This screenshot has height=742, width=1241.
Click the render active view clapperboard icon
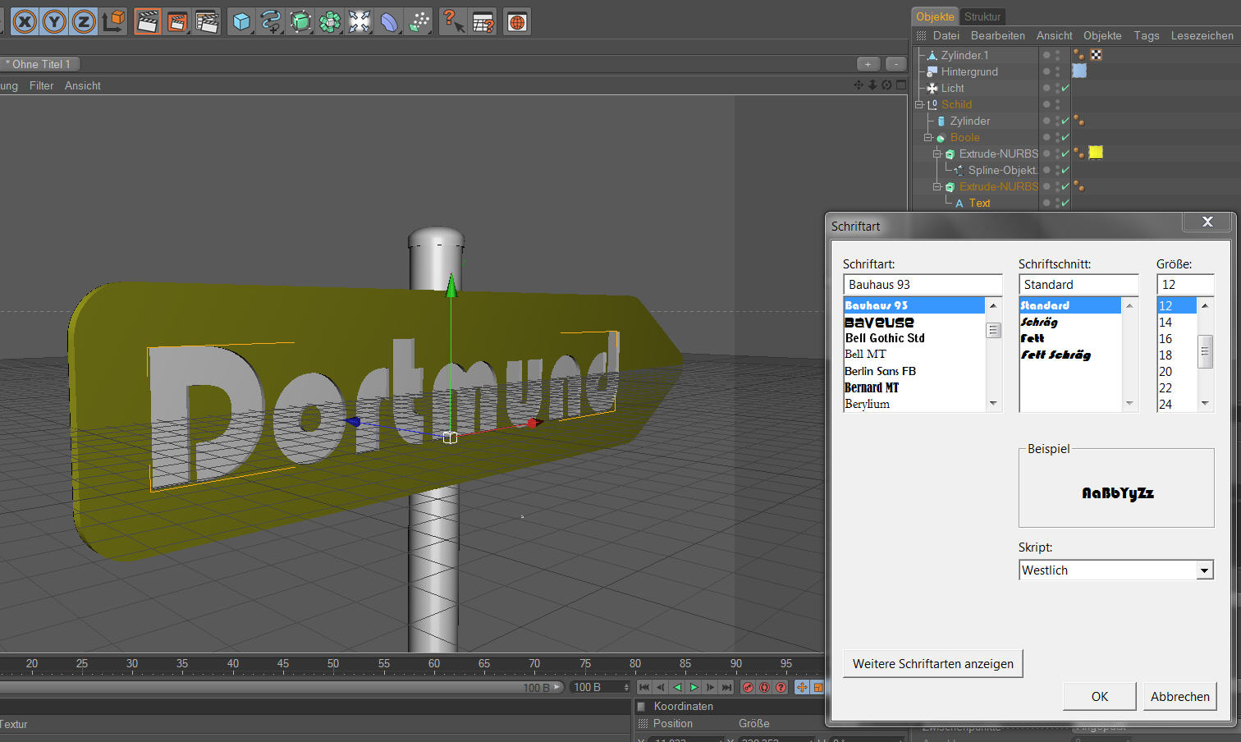(148, 21)
